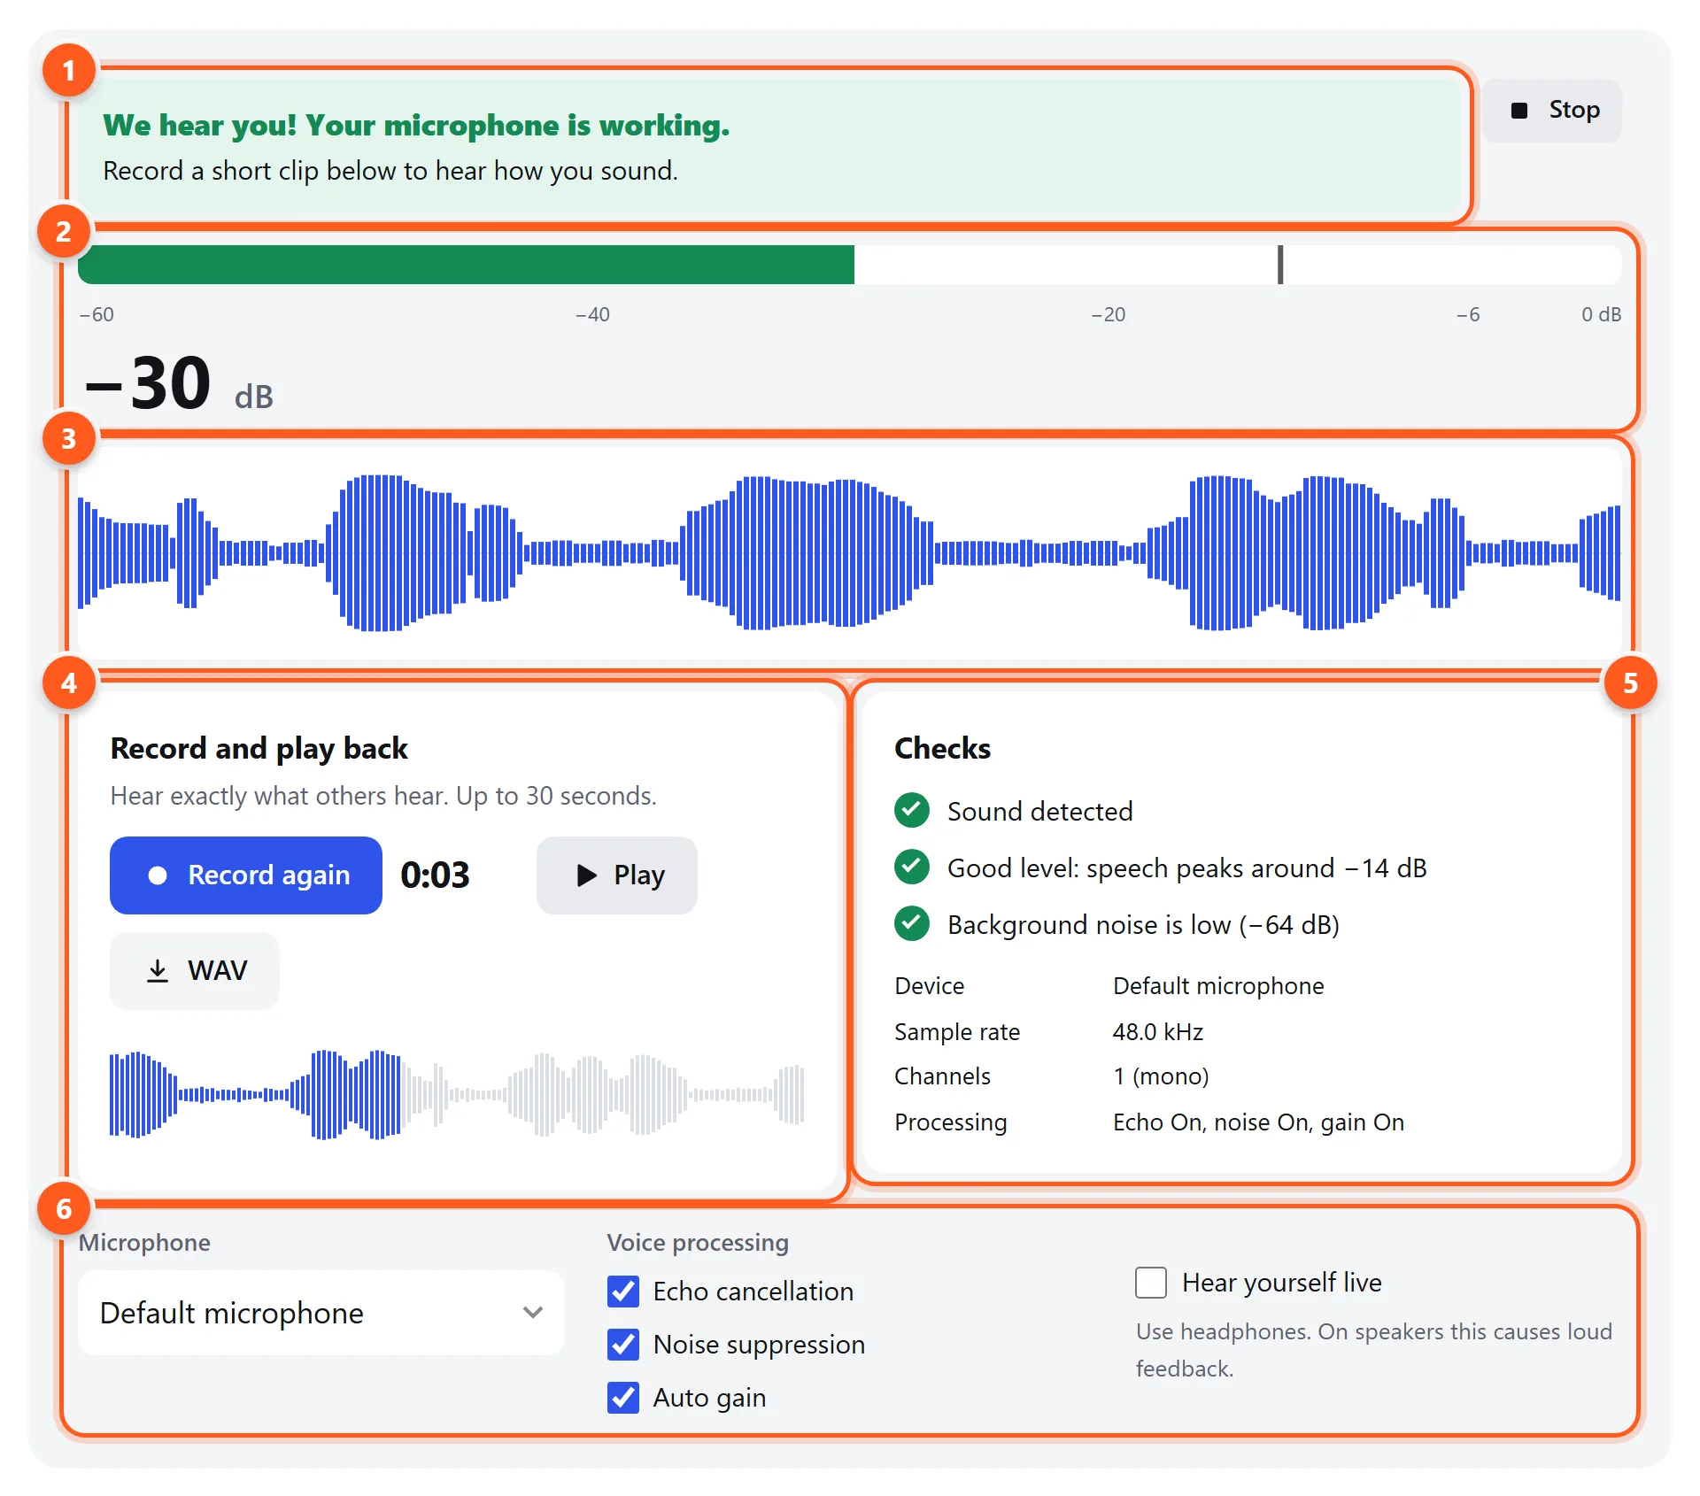Viewport: 1700px width, 1496px height.
Task: Click 'Echo On, noise On, gain On' text
Action: point(1258,1122)
